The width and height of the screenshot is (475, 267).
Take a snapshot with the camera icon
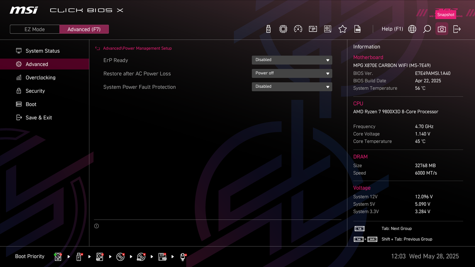442,29
